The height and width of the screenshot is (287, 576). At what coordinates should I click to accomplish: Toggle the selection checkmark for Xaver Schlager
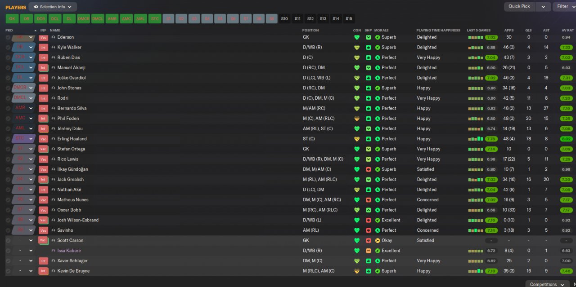tap(8, 261)
